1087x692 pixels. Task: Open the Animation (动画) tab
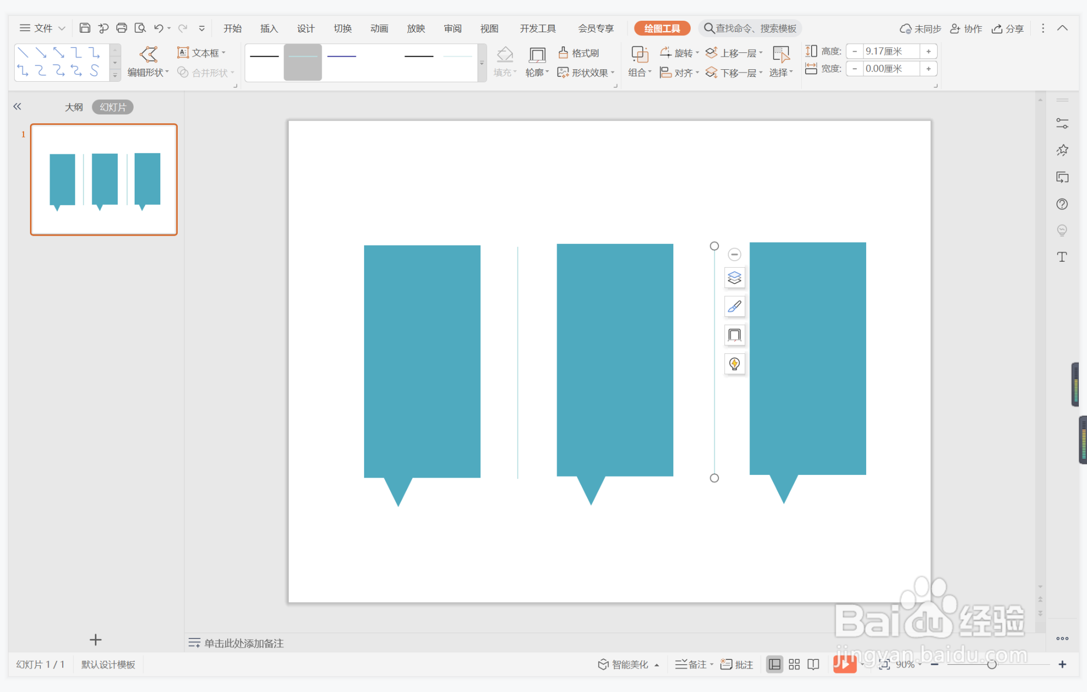pos(379,28)
